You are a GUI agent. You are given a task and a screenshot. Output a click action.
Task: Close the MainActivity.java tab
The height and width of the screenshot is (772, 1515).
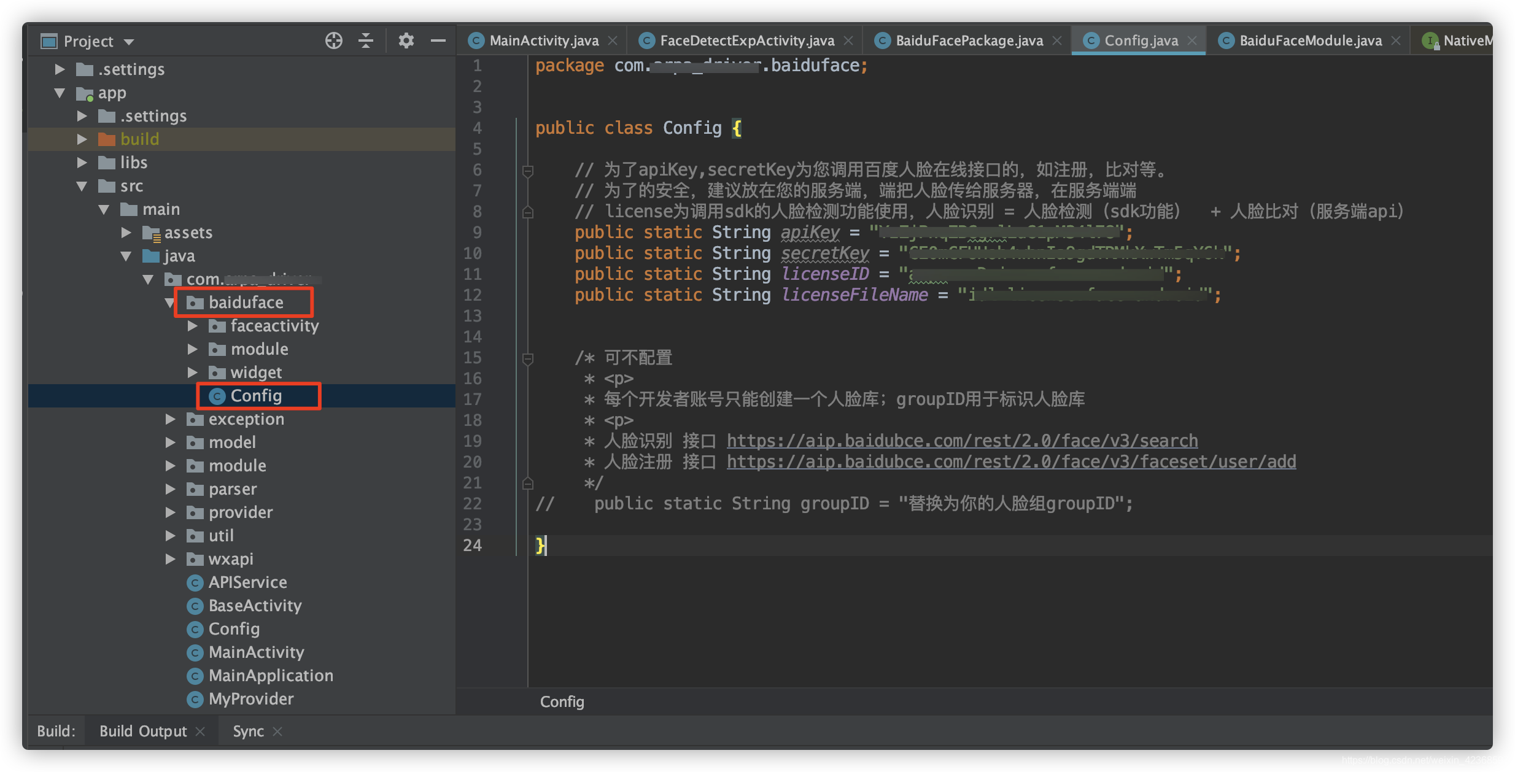click(613, 41)
